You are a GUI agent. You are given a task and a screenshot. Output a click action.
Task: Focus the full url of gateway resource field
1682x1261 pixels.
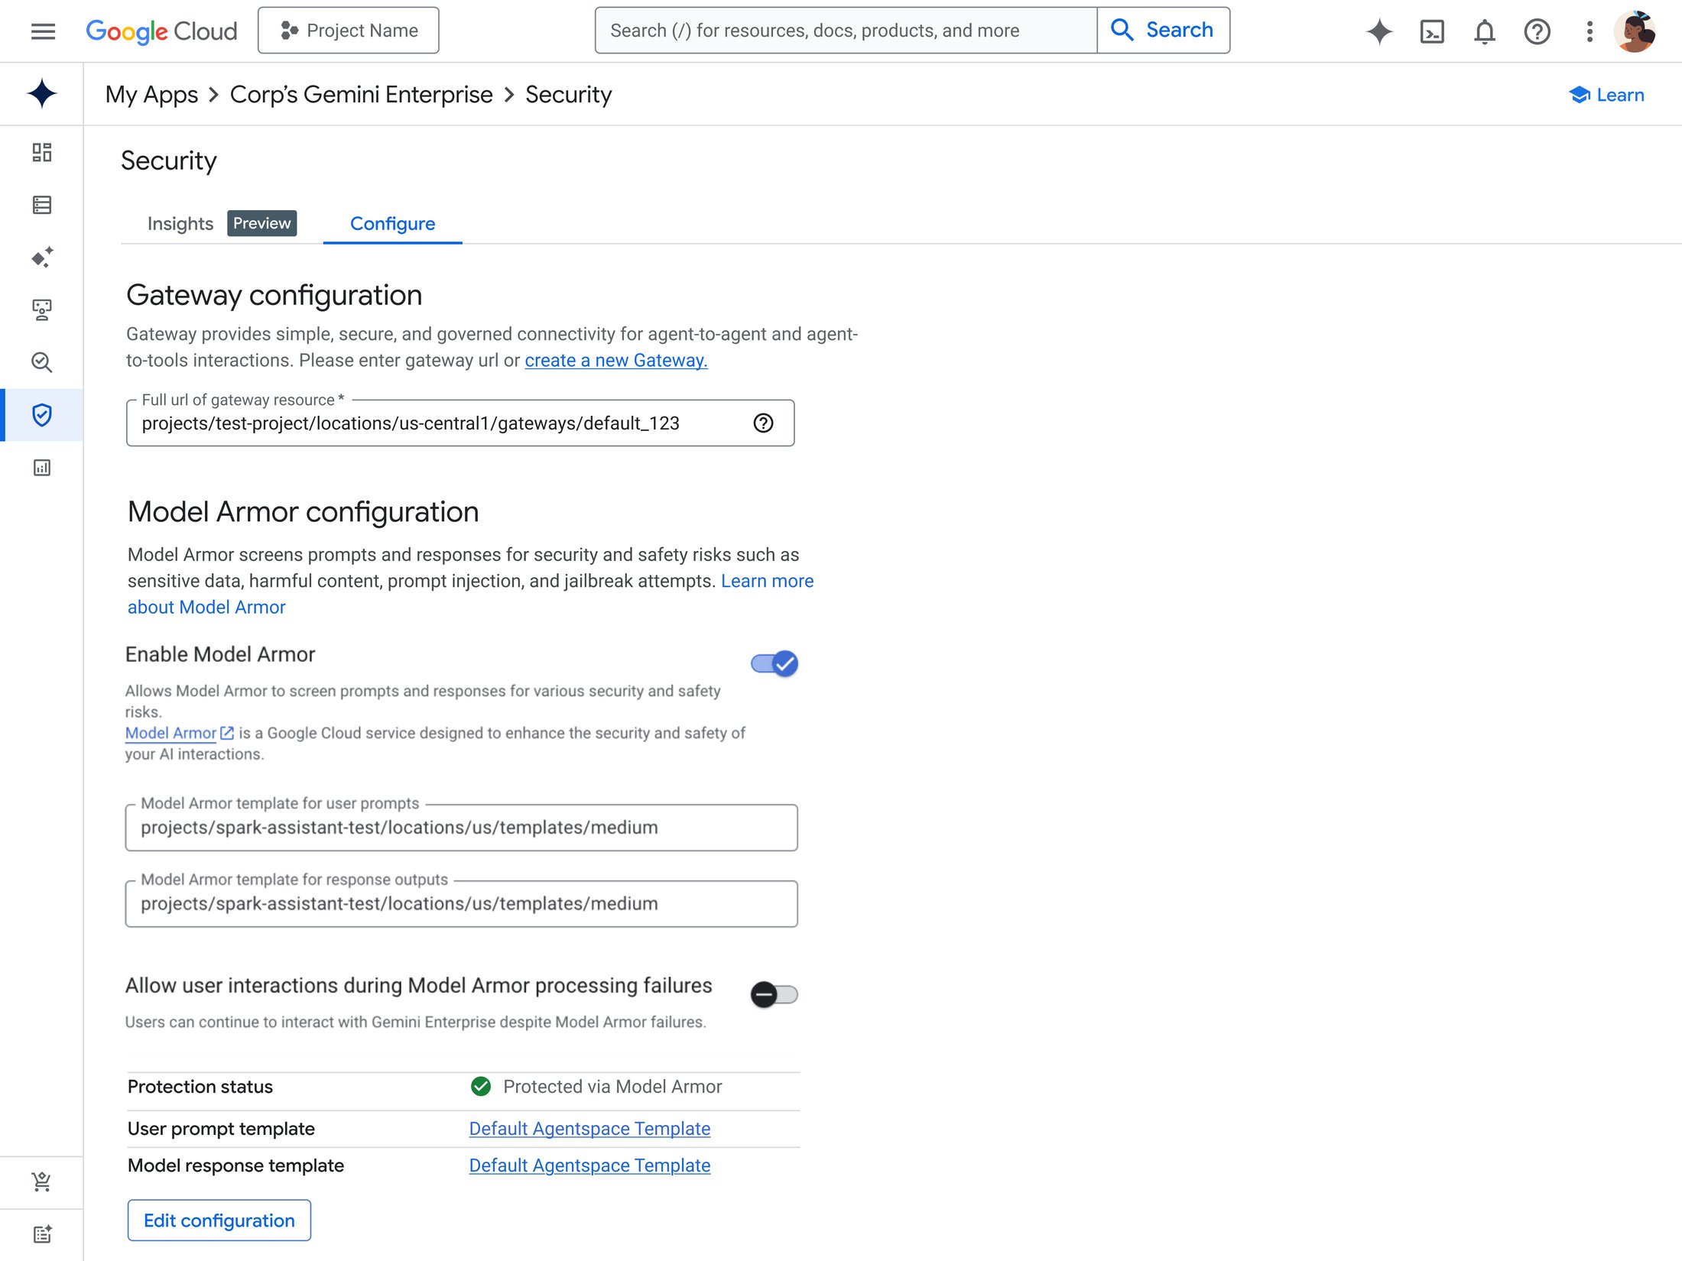point(460,423)
